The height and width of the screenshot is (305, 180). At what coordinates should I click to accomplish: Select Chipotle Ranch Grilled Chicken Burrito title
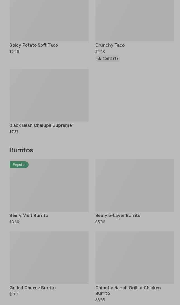click(128, 290)
